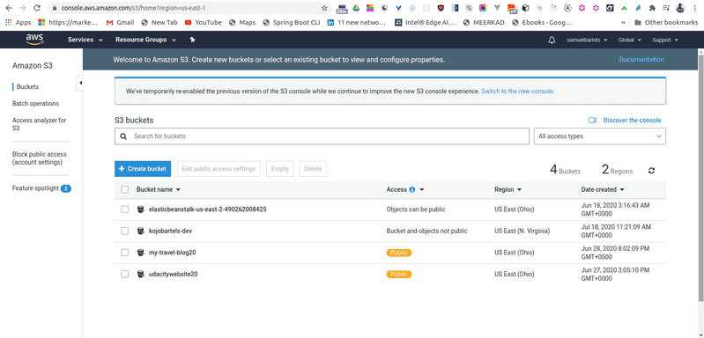704x338 pixels.
Task: Open the notifications bell icon
Action: click(552, 40)
